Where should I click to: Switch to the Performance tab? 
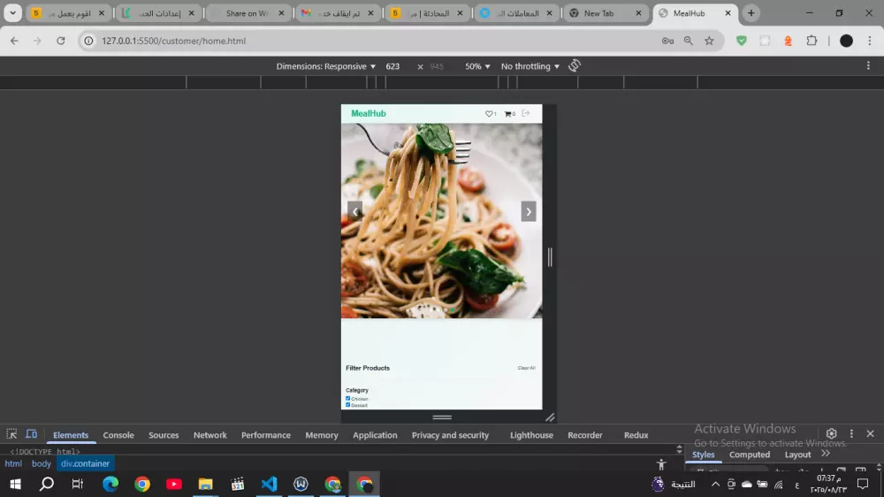[x=265, y=435]
